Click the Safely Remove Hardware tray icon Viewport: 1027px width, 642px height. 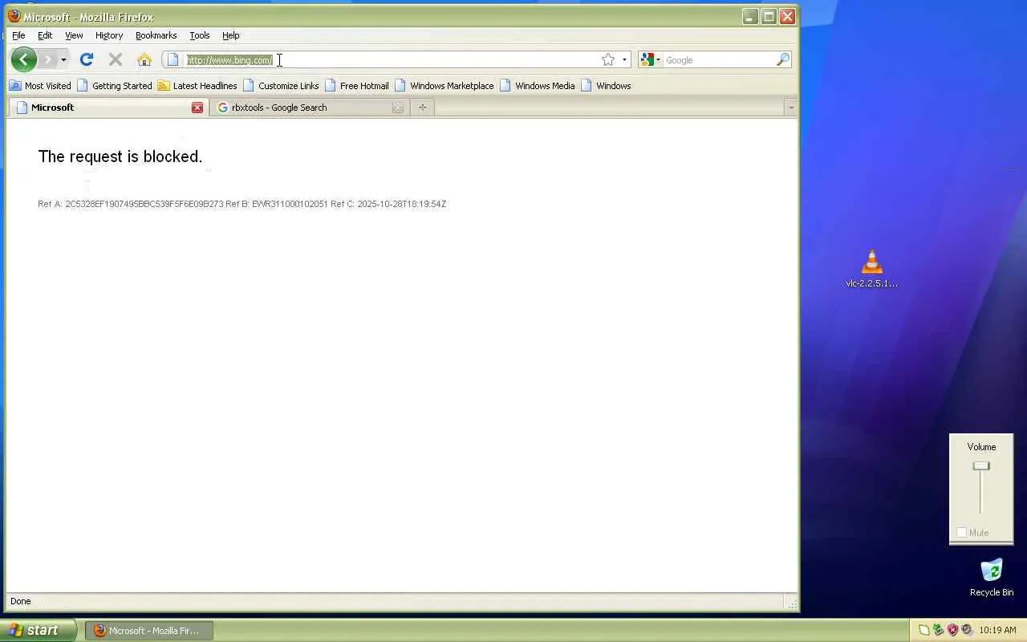click(938, 630)
